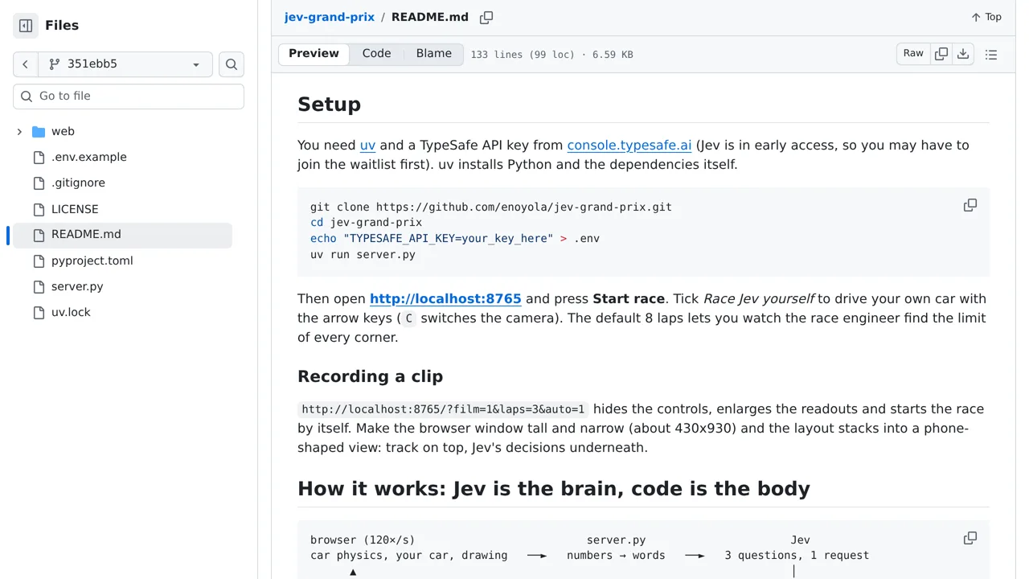Follow the http://localhost:8765 link

click(x=445, y=299)
